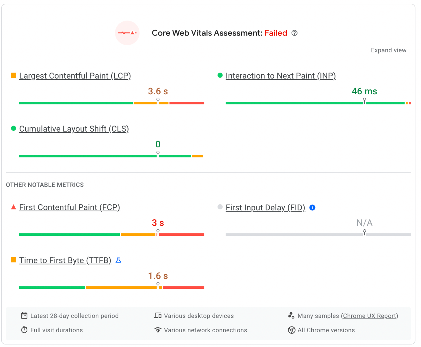Click the stopwatch icon for visit durations
The image size is (421, 347).
click(x=24, y=330)
